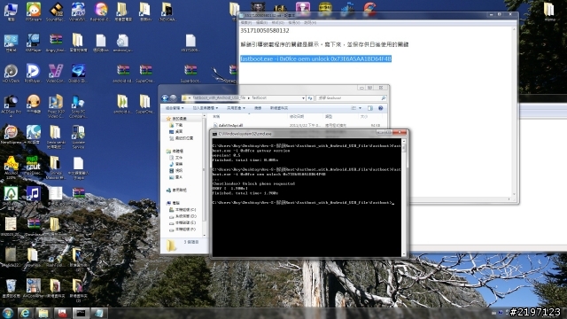This screenshot has height=319, width=567.
Task: Click the Burn button in Explorer toolbar
Action: (258, 108)
